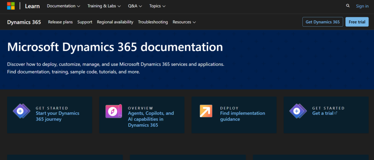Click the Sign in link
Image resolution: width=374 pixels, height=160 pixels.
coord(362,6)
